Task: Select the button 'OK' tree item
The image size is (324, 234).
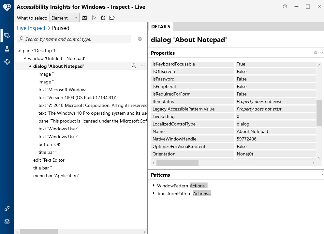Action: click(x=50, y=144)
